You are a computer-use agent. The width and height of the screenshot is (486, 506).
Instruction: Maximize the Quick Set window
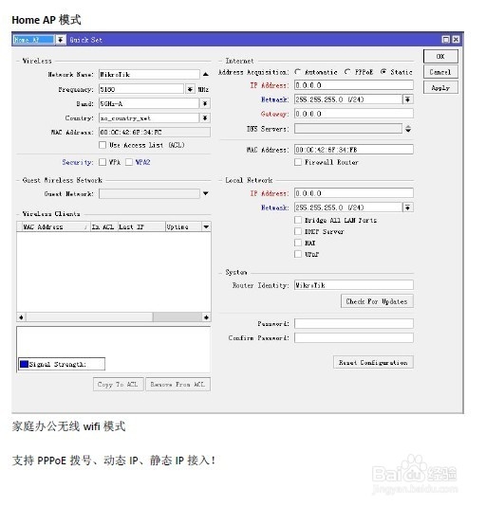pos(446,40)
